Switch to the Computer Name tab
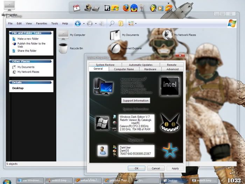The width and height of the screenshot is (245, 184). [x=124, y=69]
